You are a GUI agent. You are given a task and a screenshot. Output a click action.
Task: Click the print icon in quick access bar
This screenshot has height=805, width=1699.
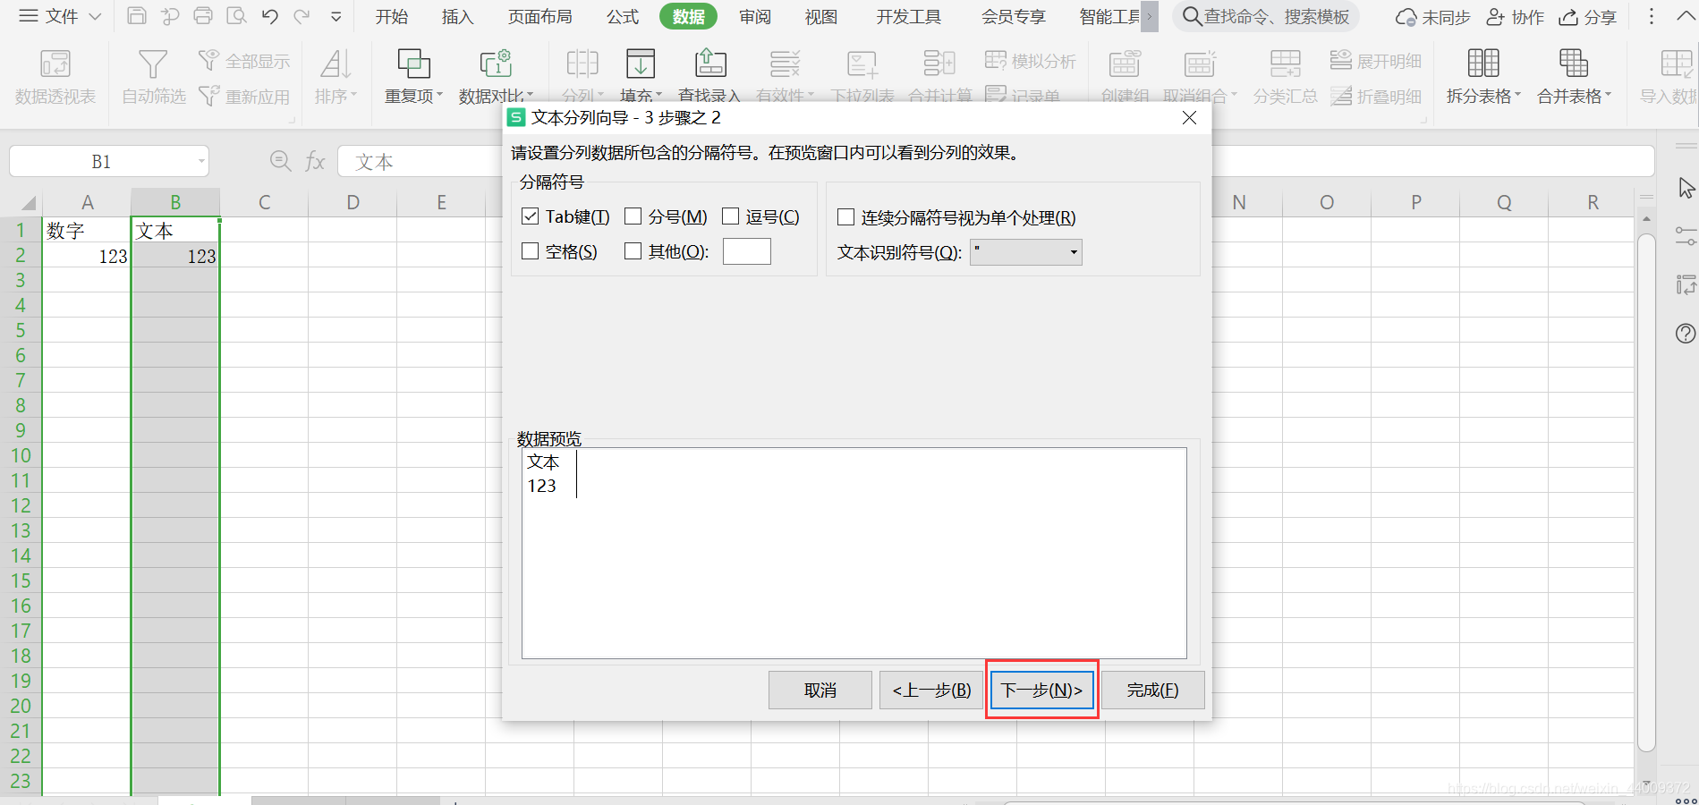pos(203,16)
